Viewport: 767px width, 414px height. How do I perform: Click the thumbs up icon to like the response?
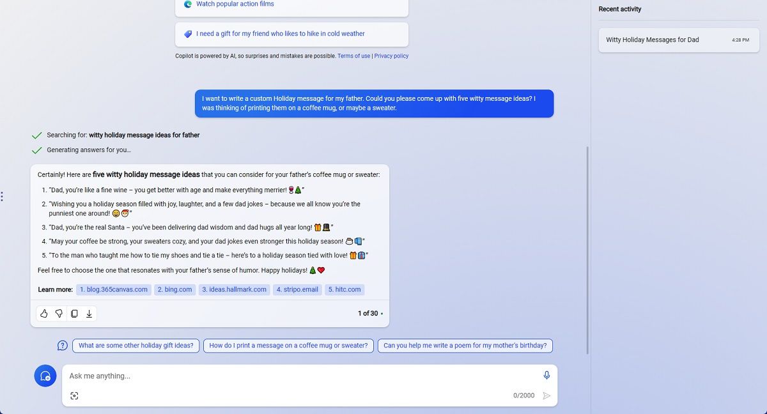click(x=43, y=314)
